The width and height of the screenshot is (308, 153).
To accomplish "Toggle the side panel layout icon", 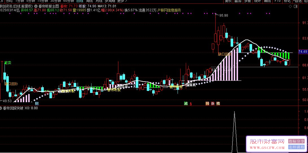I will [296, 6].
